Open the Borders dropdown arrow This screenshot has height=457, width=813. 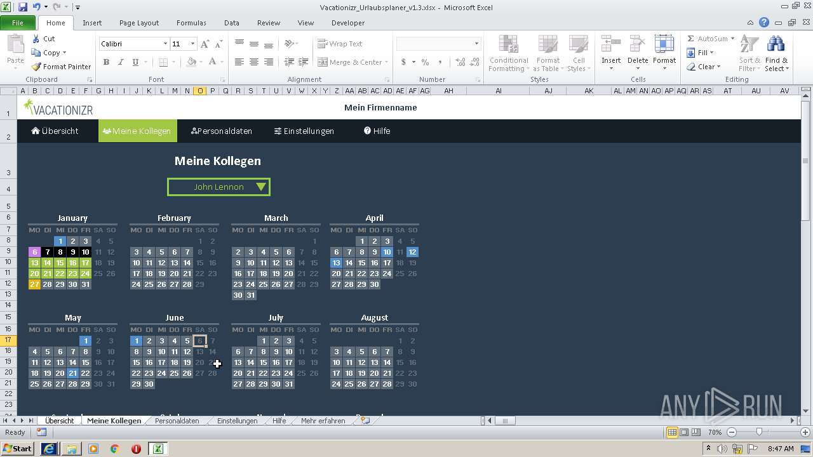click(174, 62)
